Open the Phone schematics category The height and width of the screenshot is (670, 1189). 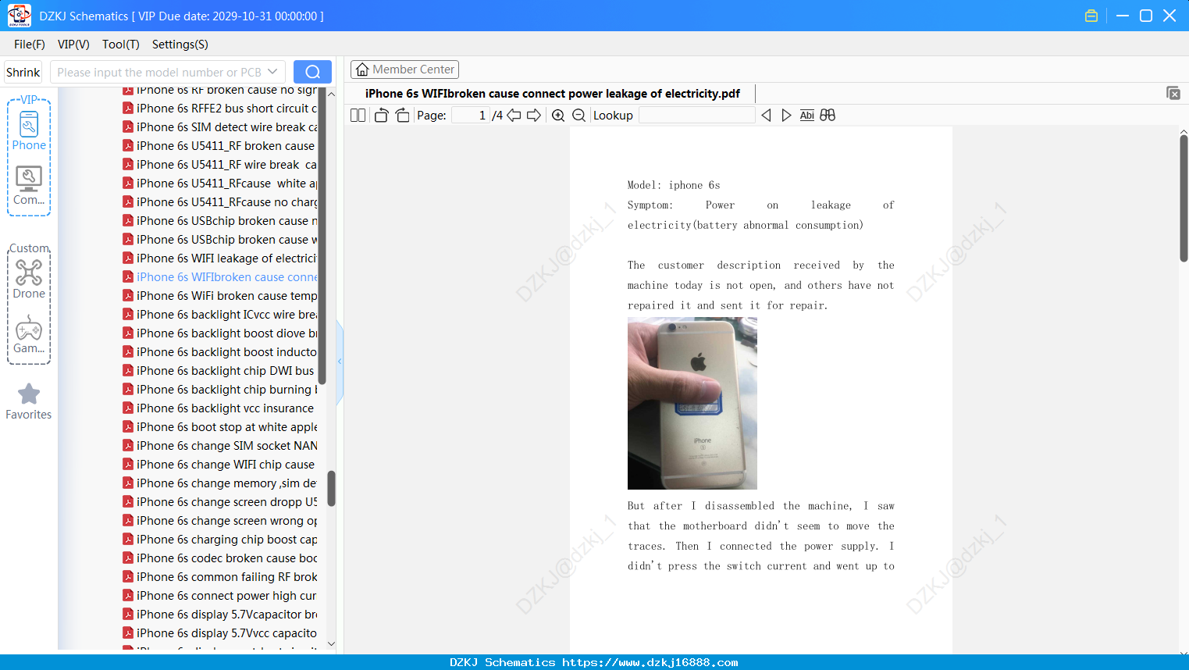click(x=29, y=131)
